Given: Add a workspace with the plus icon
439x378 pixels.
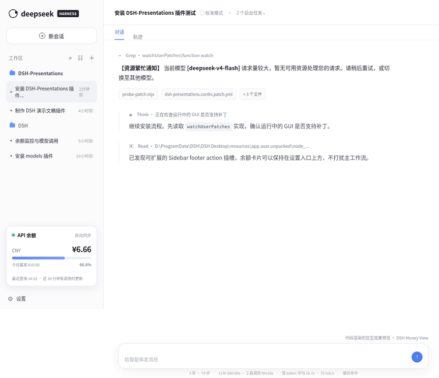Looking at the screenshot, I should (91, 58).
